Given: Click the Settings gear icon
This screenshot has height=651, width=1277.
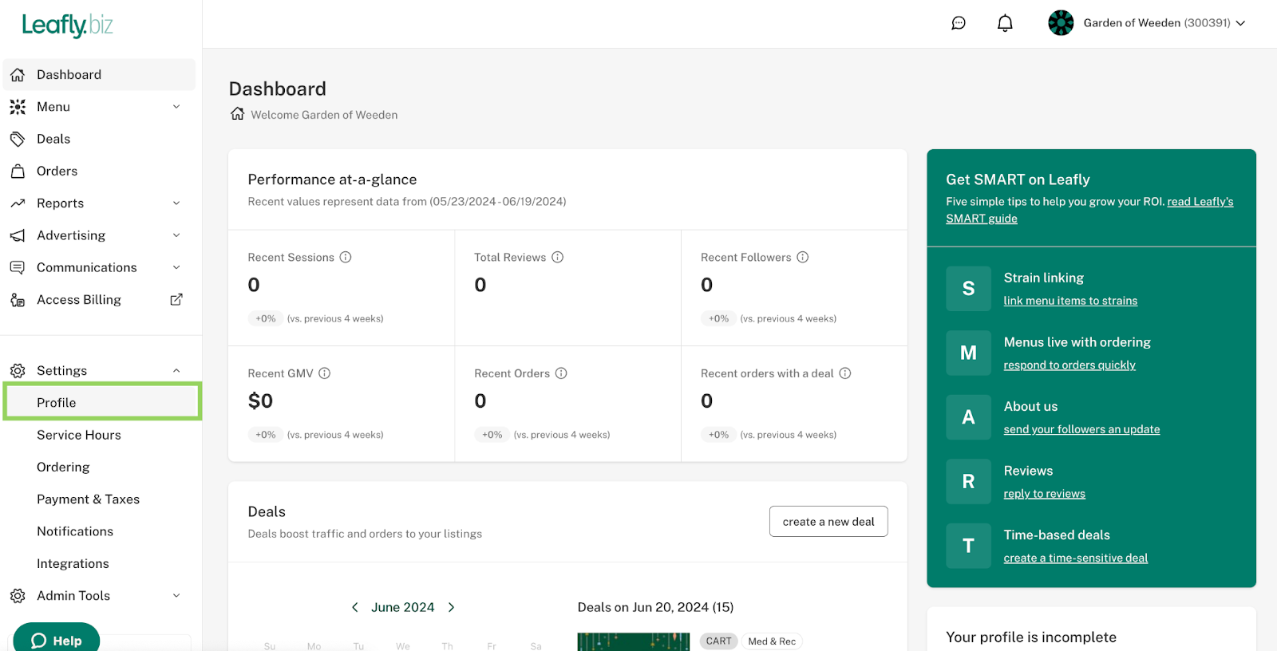Looking at the screenshot, I should click(x=18, y=371).
